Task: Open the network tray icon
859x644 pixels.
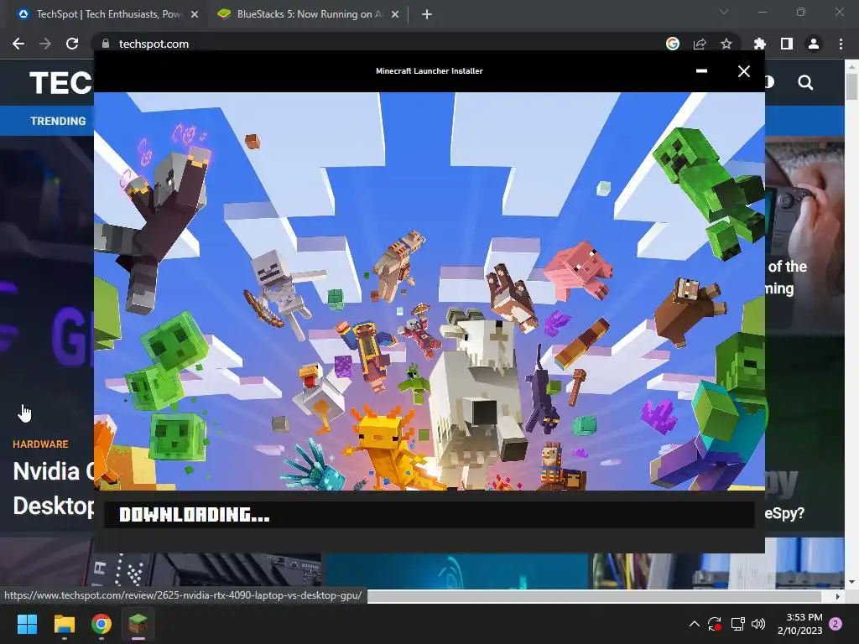Action: coord(737,624)
